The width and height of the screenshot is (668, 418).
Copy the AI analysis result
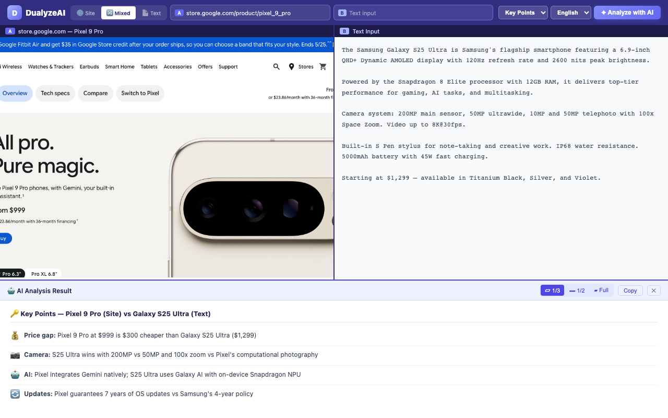coord(630,291)
